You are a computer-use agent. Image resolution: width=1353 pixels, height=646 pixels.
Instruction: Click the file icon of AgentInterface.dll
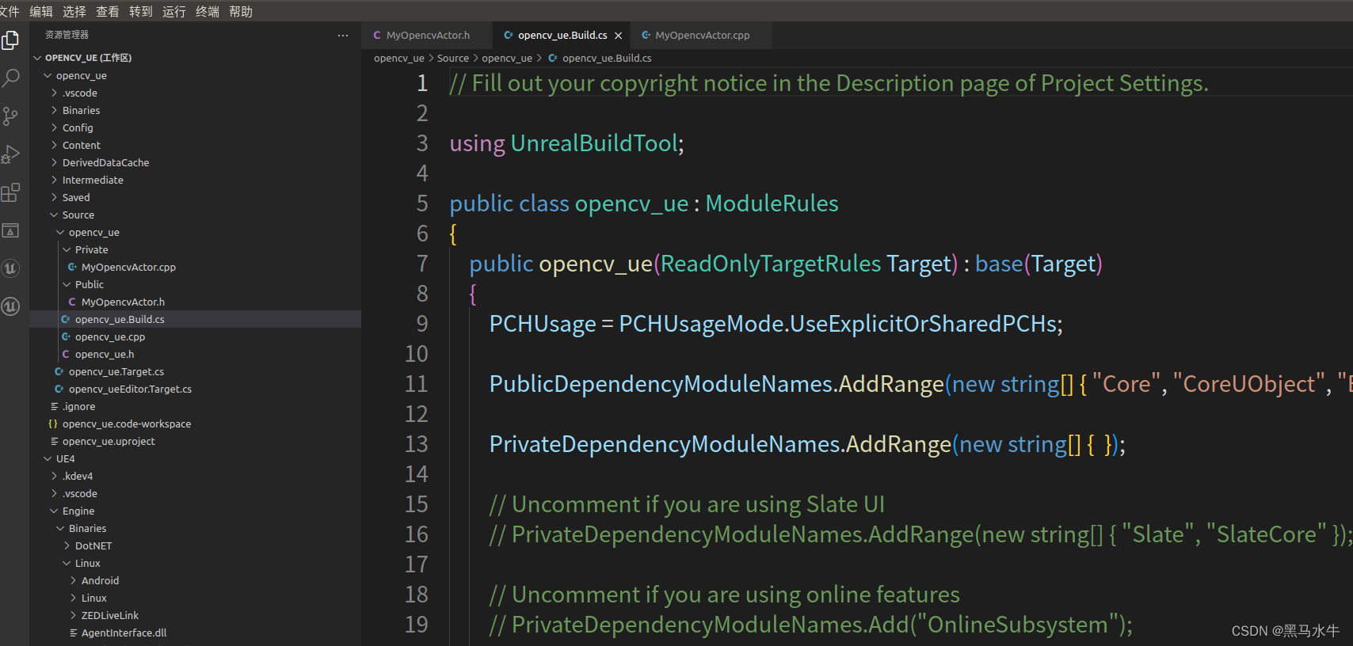[x=73, y=633]
